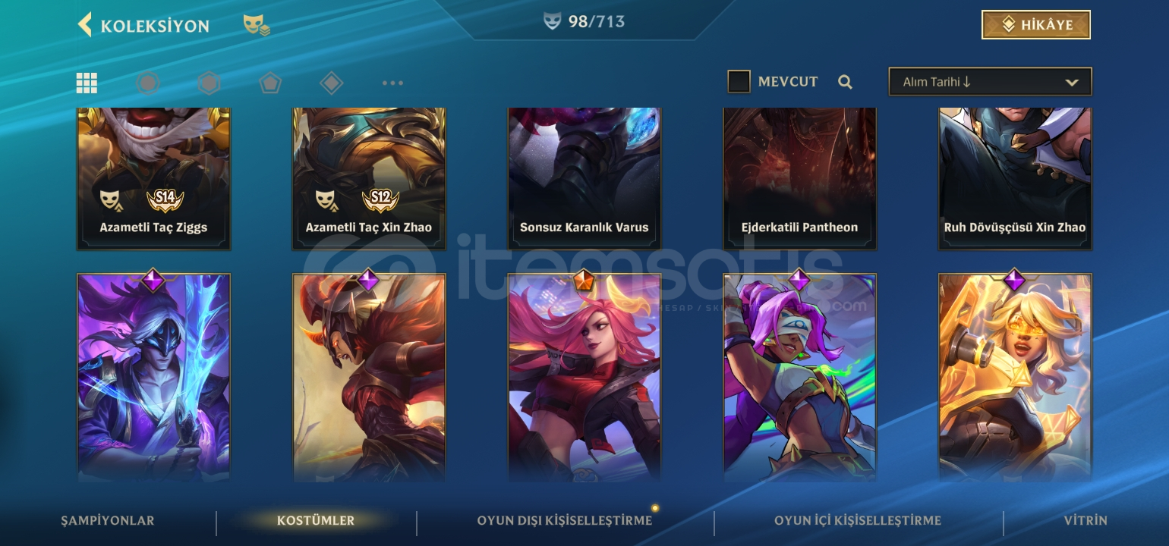Screen dimensions: 1169x546
Task: Open the Sonsuz Karanlık Varus skin card
Action: [584, 178]
